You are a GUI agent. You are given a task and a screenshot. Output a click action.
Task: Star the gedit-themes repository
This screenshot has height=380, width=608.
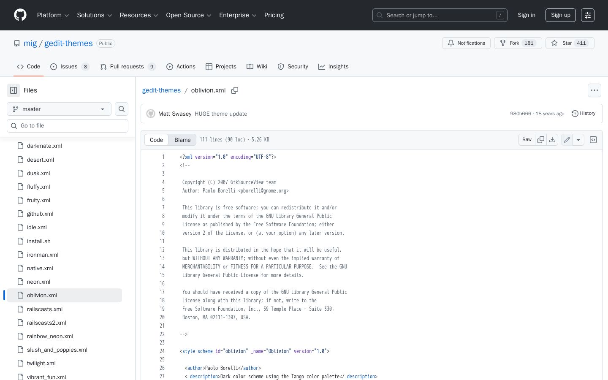570,43
